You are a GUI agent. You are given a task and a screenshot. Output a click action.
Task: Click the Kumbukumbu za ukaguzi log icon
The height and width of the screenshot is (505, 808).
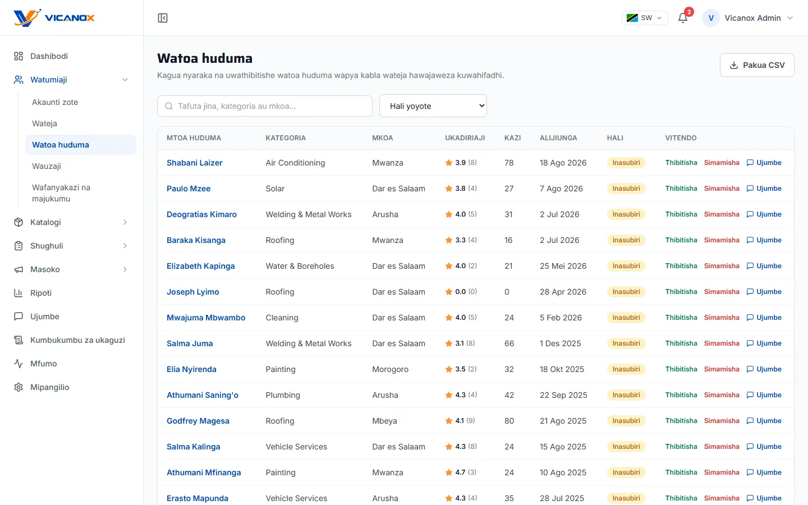coord(19,340)
